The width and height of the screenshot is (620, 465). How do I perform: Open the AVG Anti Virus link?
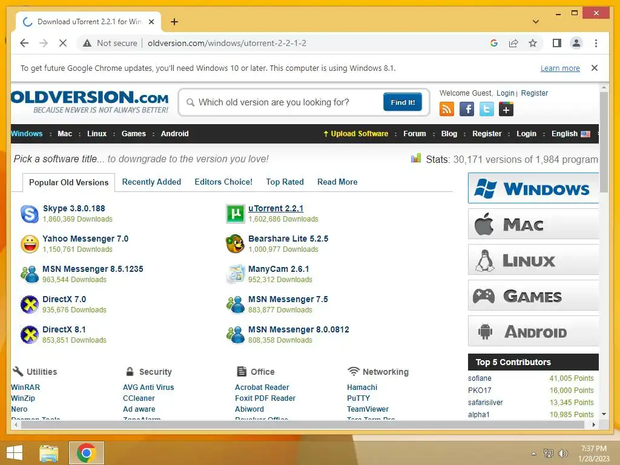pos(148,387)
